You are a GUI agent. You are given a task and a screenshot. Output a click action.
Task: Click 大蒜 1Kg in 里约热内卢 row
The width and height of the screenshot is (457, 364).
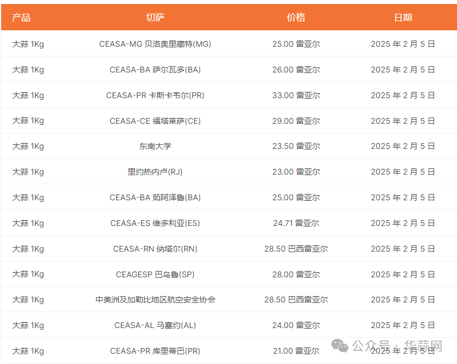[28, 172]
